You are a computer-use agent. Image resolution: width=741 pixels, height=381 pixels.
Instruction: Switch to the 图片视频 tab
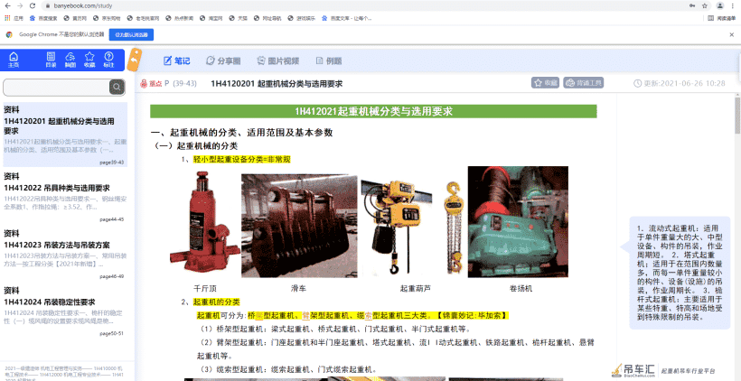(278, 60)
